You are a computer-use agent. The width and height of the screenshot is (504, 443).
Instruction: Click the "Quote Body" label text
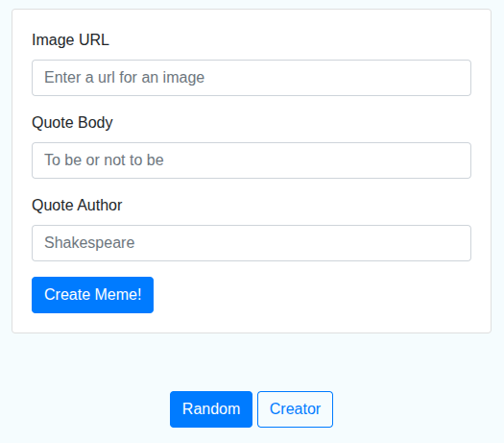coord(72,123)
